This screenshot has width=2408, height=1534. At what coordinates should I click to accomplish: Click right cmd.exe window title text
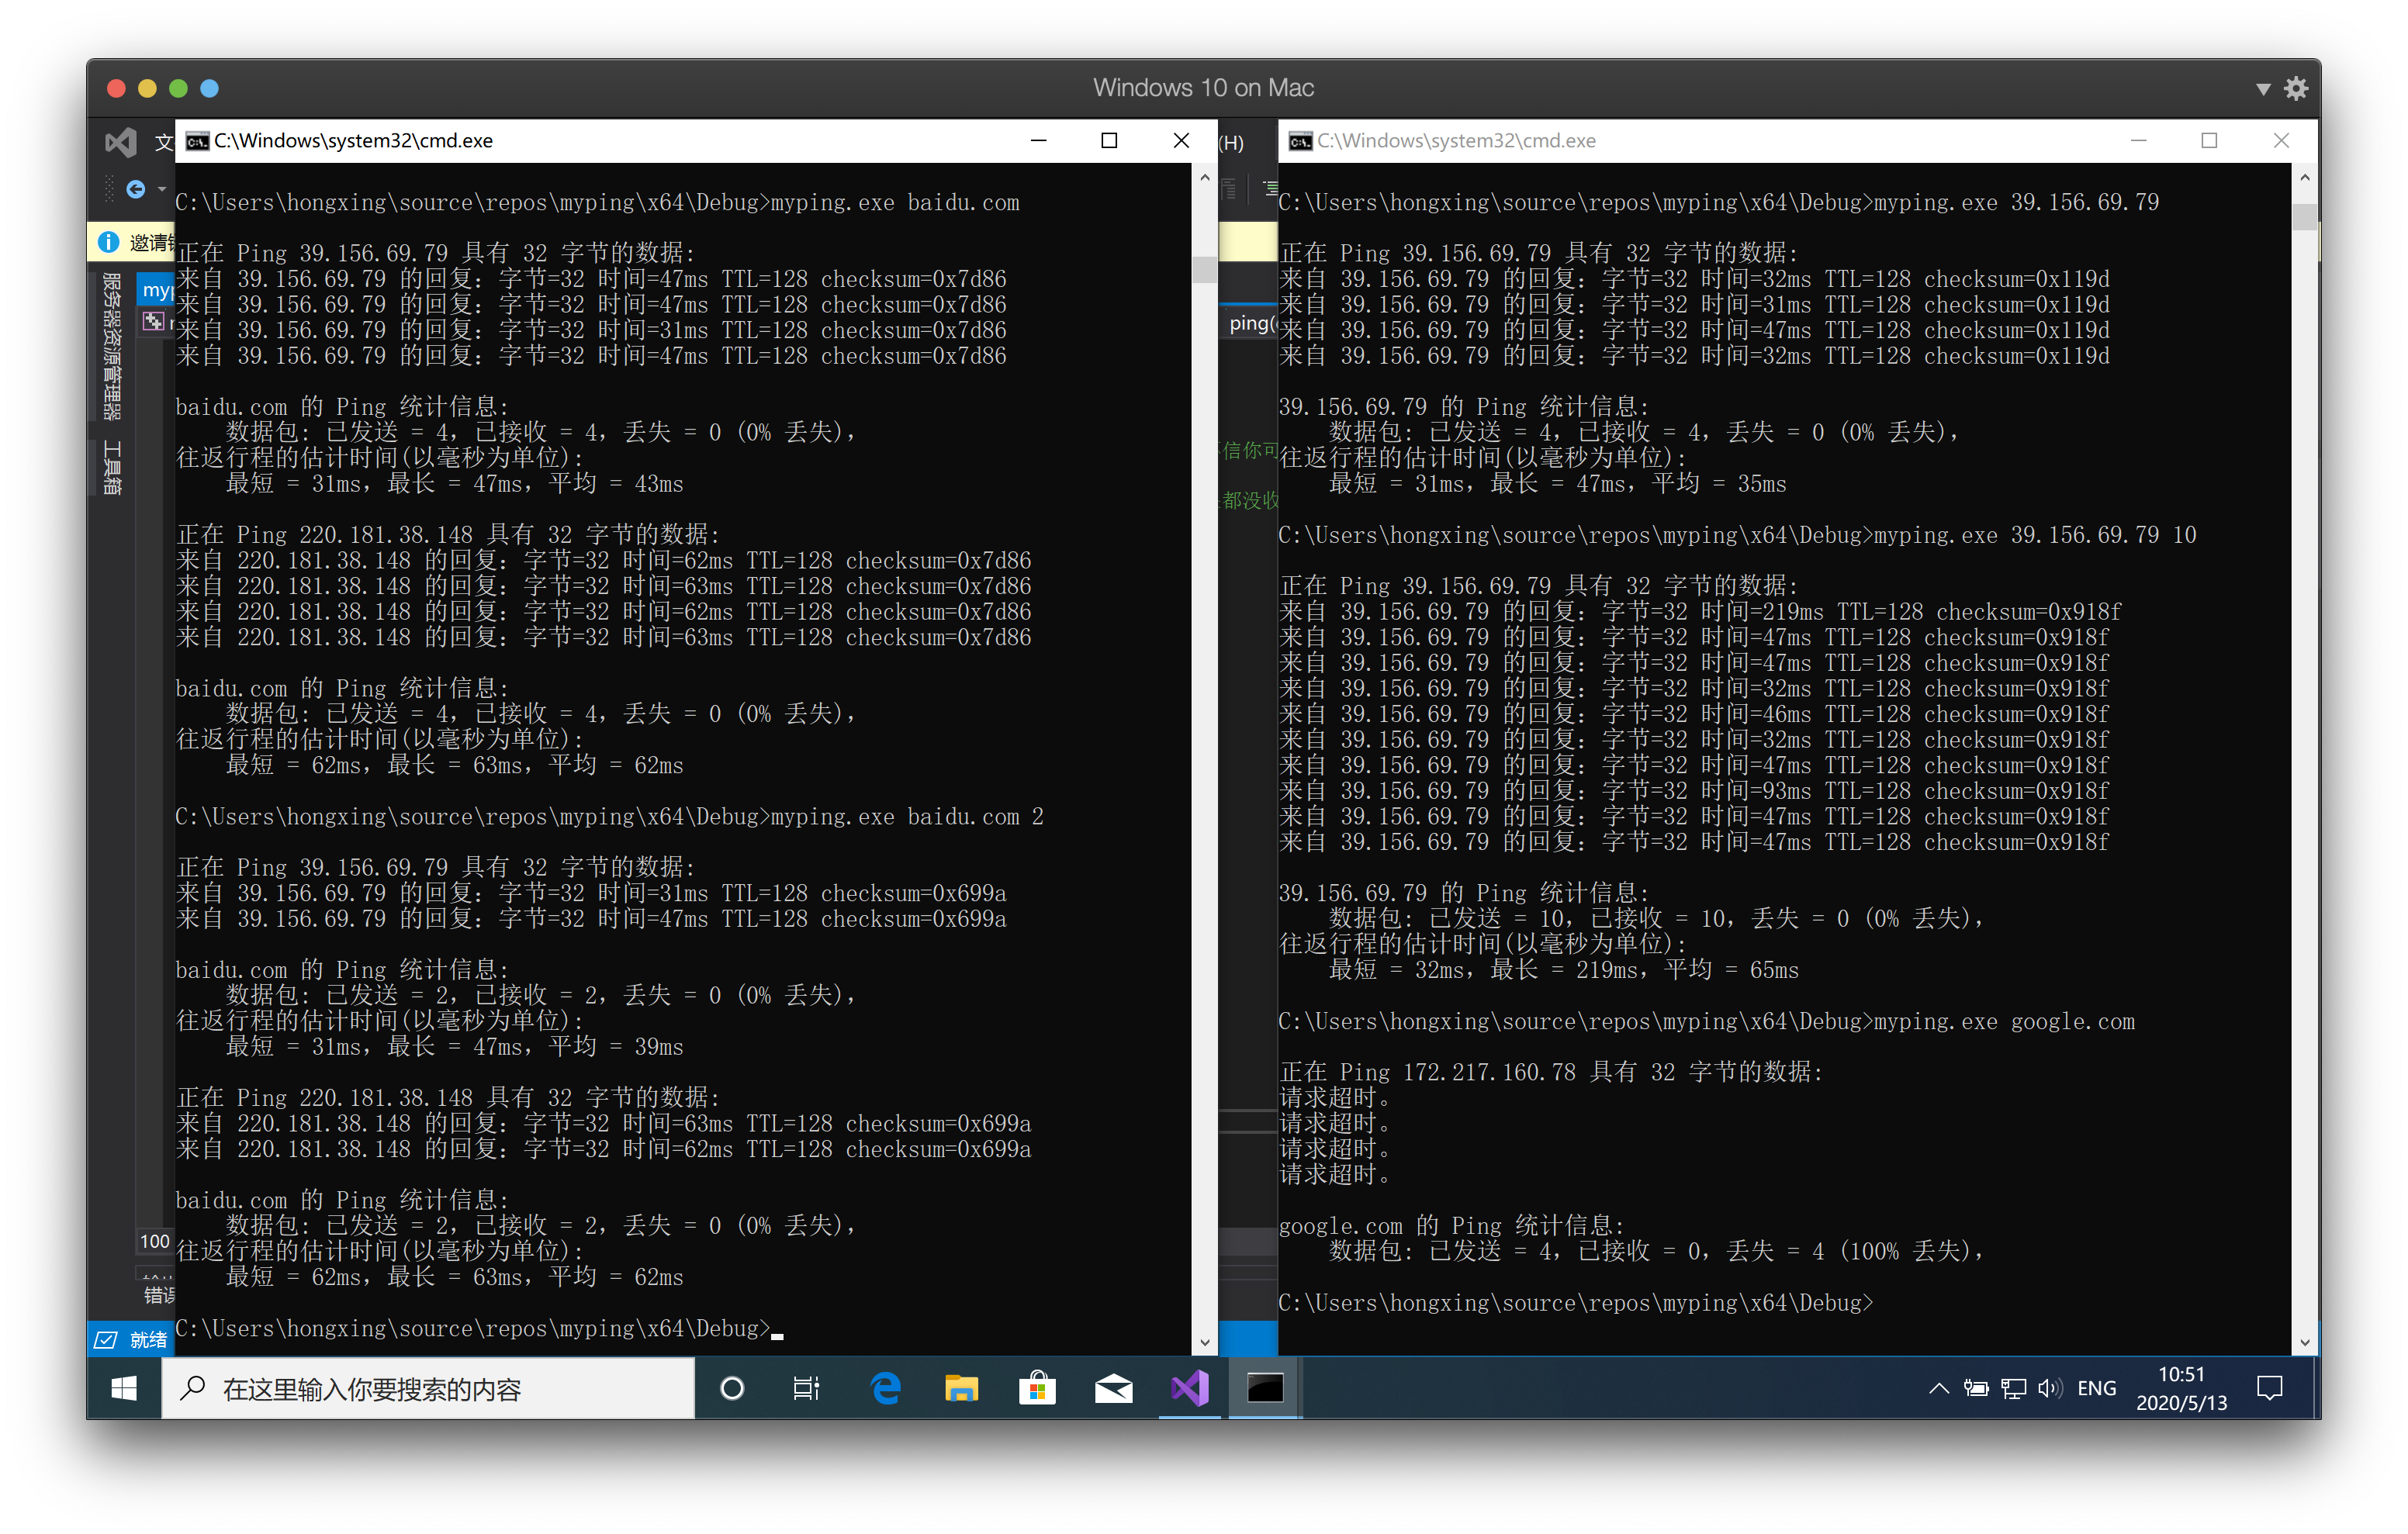pos(1456,141)
